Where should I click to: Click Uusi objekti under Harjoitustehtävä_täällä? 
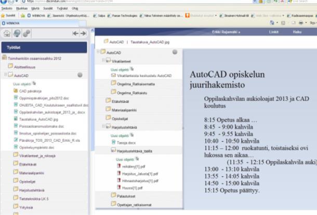point(125,160)
